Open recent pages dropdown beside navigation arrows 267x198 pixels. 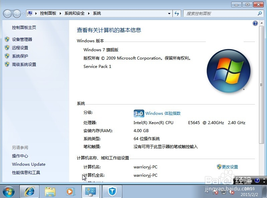pos(23,14)
